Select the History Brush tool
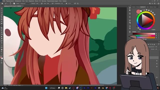Viewport: 160px width, 90px height. pyautogui.click(x=2, y=30)
